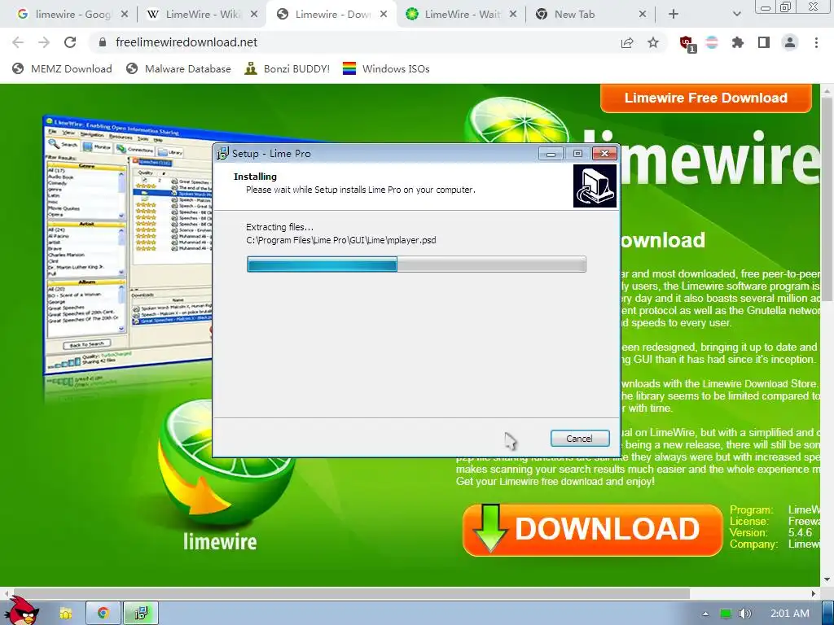Click the Chrome taskbar icon
834x625 pixels.
point(103,614)
